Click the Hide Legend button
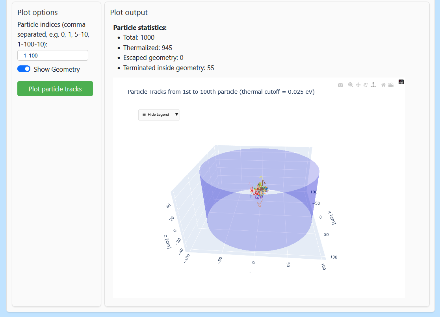The image size is (440, 317). (x=159, y=115)
